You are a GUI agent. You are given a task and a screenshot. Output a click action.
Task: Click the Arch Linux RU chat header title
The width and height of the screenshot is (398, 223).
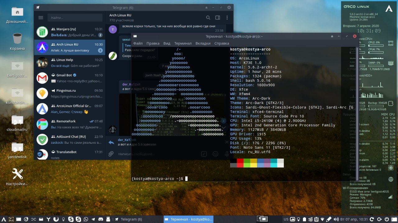(x=120, y=15)
